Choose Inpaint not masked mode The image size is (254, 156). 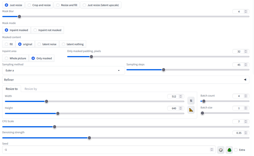tap(47, 30)
